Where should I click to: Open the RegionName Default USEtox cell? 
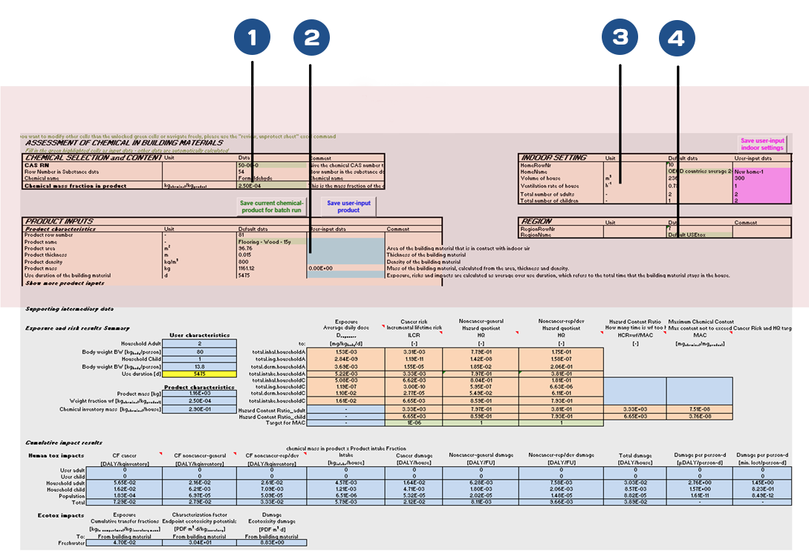tap(698, 235)
